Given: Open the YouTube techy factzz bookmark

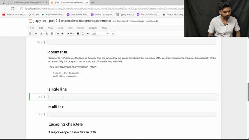Looking at the screenshot, I should pos(14,14).
